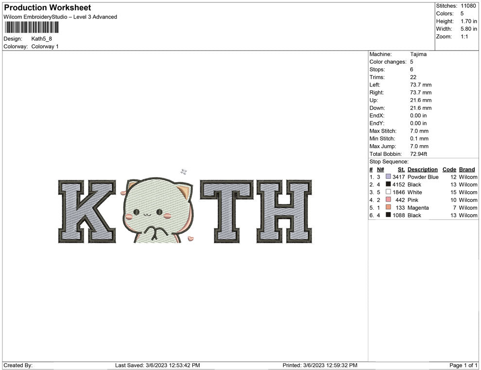
Task: Click the Magenta description text
Action: coord(418,207)
